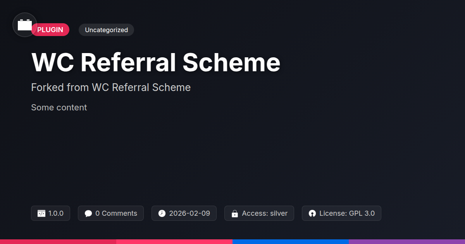
Task: Click the Forked from WC Referral Scheme subtitle
Action: pos(111,88)
